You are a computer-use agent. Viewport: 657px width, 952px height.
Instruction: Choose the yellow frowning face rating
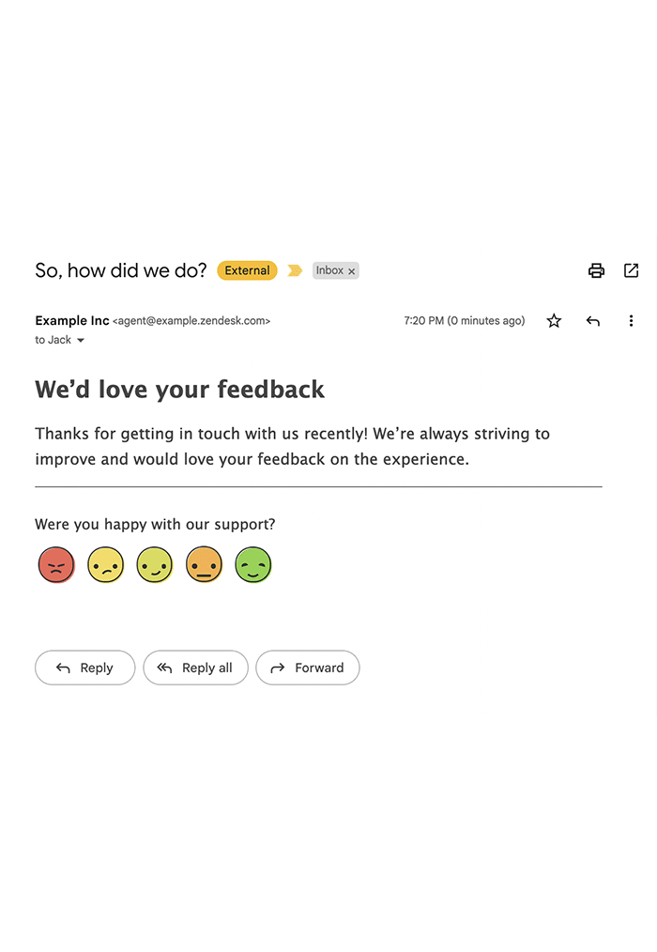[x=106, y=564]
